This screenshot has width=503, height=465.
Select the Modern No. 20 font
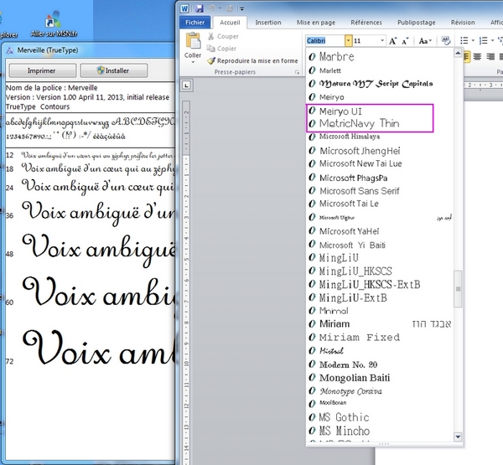click(x=380, y=364)
